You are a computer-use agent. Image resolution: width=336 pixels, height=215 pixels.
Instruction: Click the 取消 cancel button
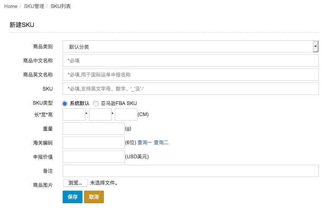(94, 197)
